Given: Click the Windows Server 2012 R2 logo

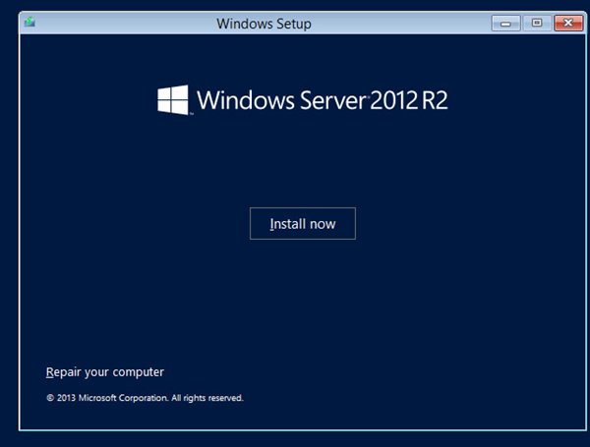Looking at the screenshot, I should (303, 100).
